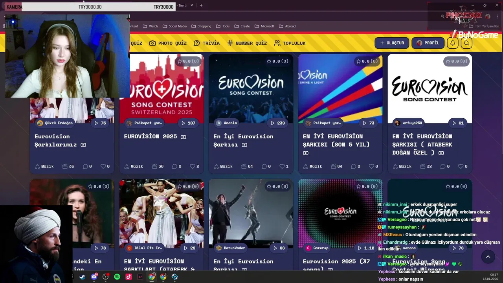503x283 pixels.
Task: Open the Profil menu button
Action: tap(428, 43)
